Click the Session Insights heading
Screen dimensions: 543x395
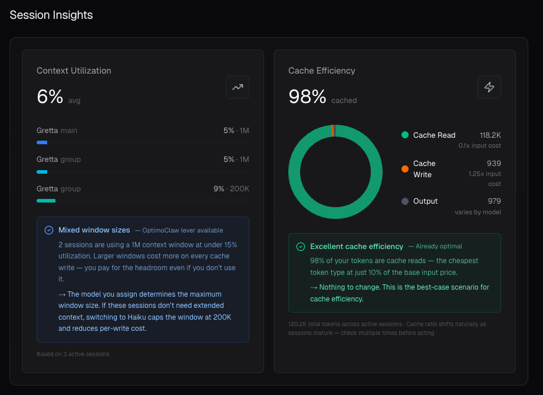51,15
